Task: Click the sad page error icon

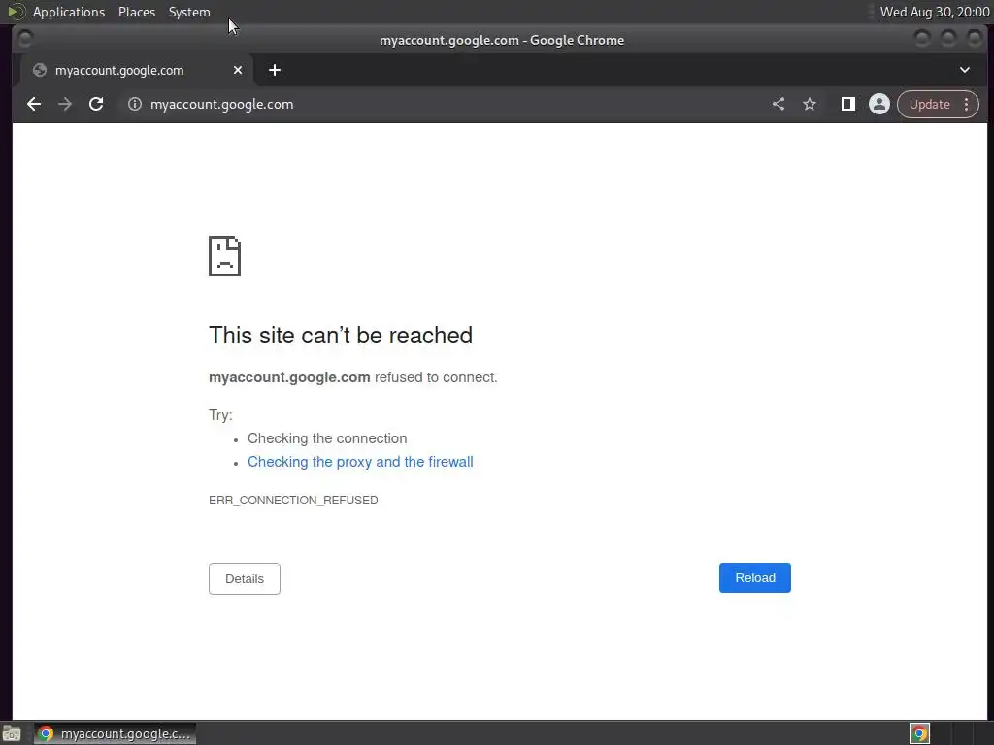Action: pos(224,256)
